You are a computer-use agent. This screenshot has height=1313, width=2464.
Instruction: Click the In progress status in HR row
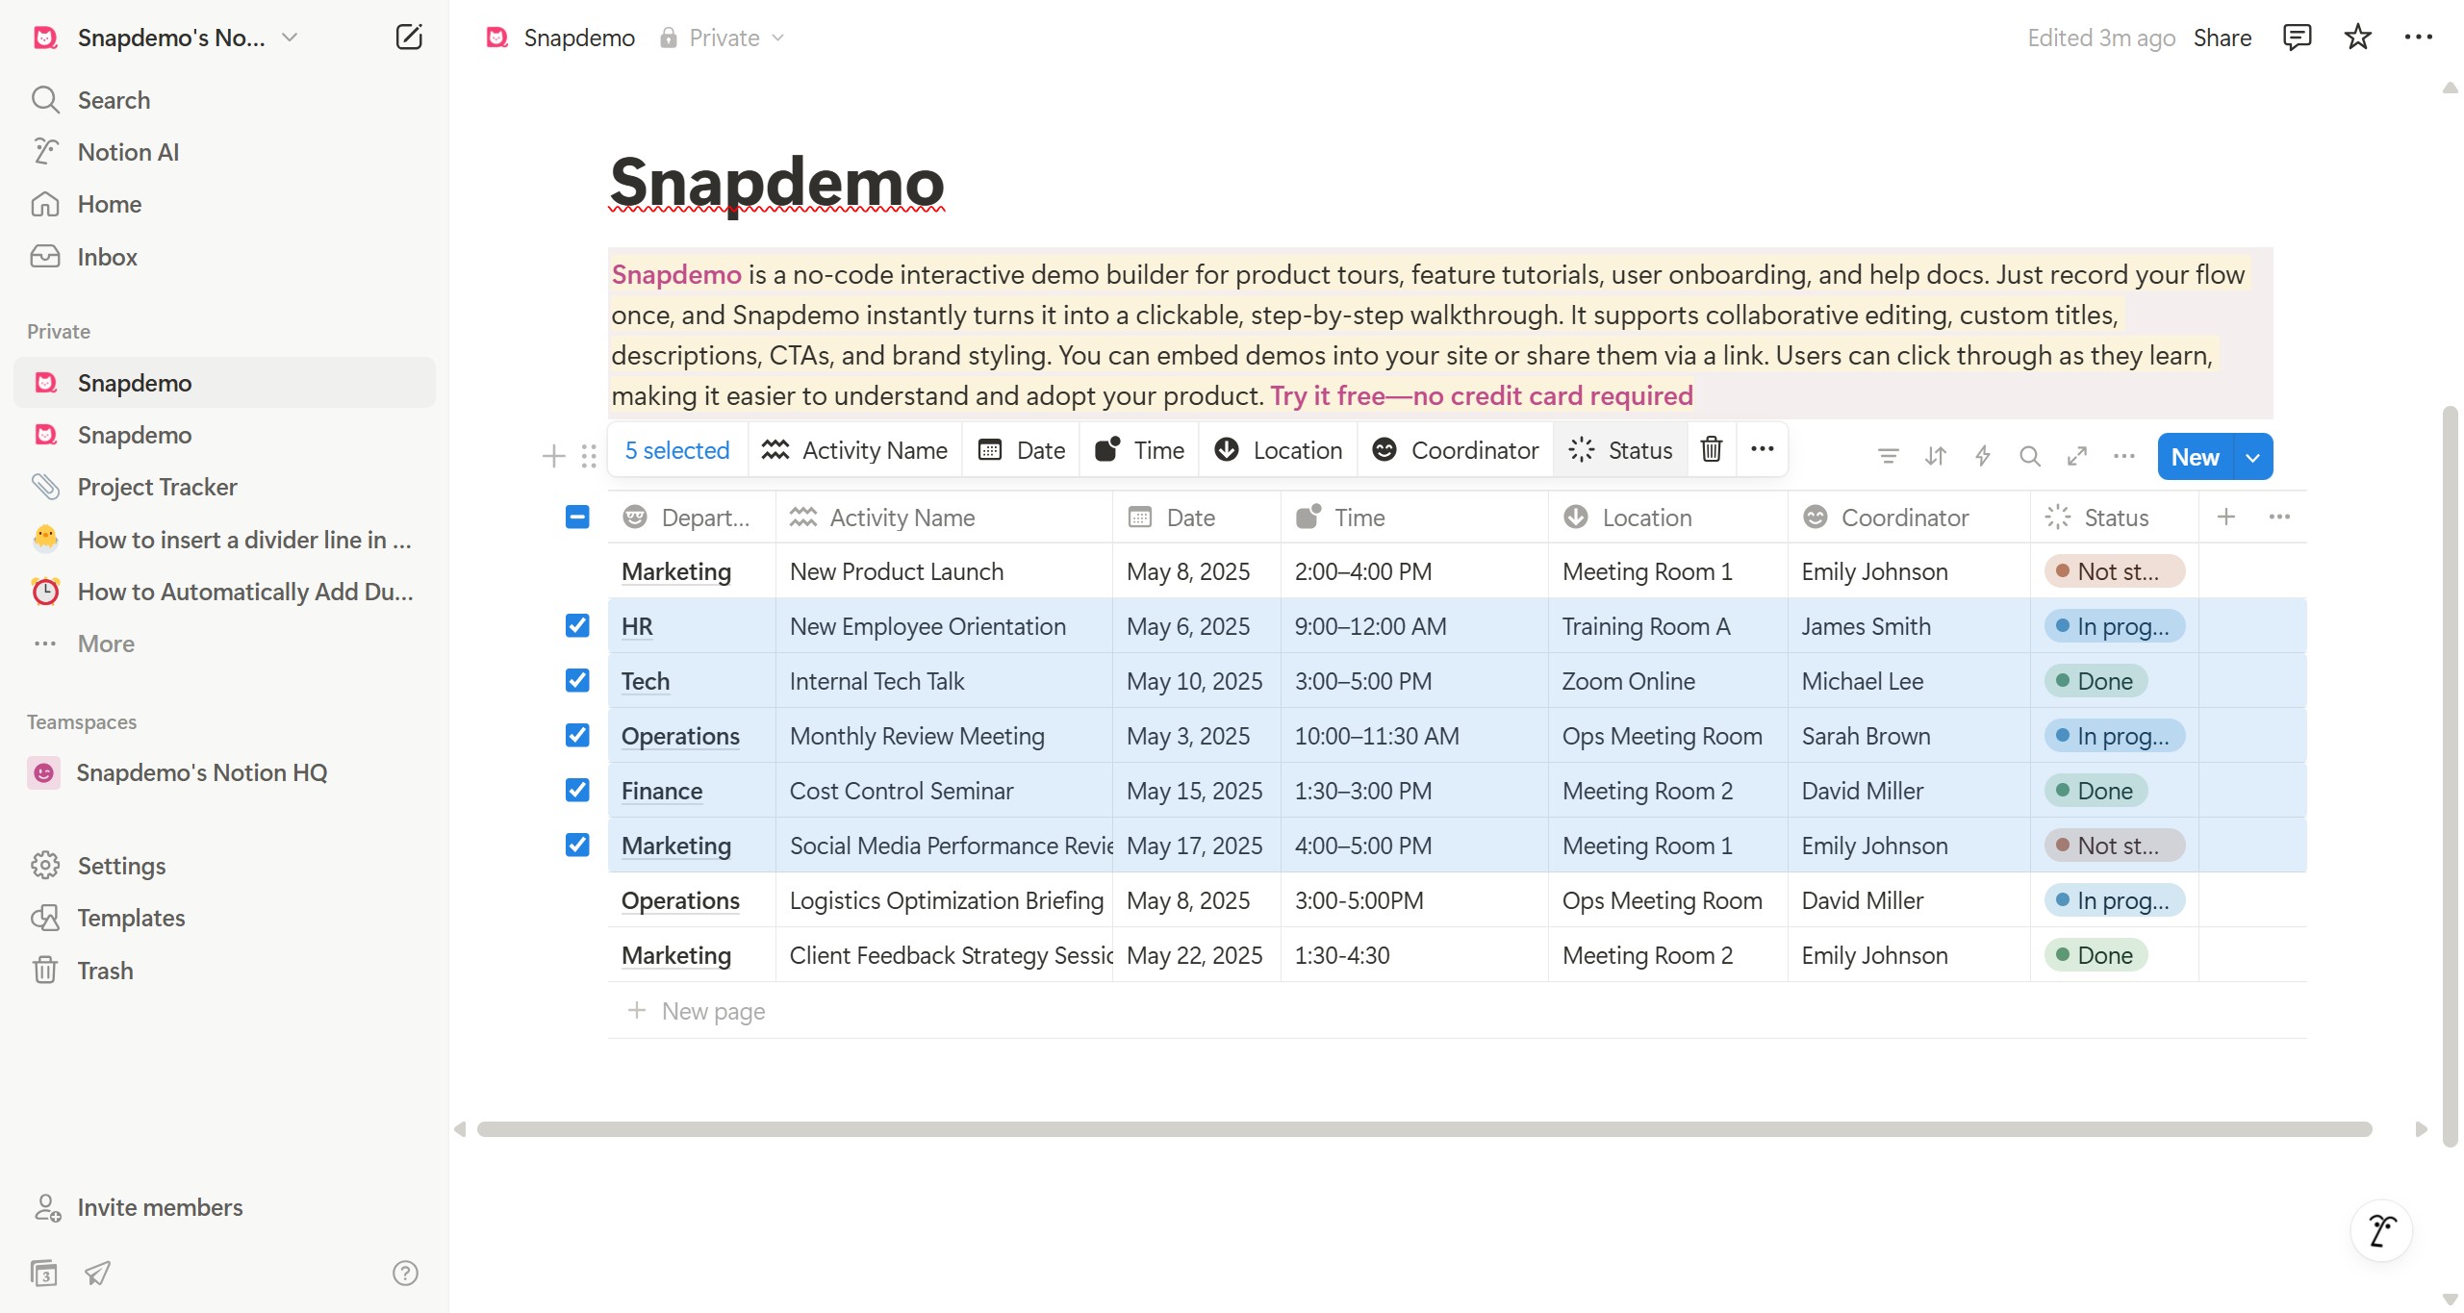coord(2114,626)
